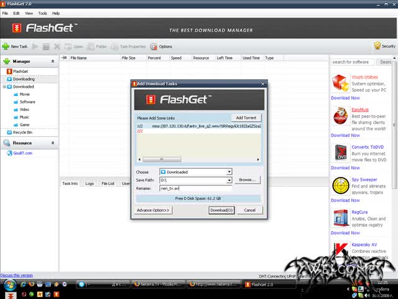Screen dimensions: 398x299
Task: Open the Help menu
Action: pyautogui.click(x=56, y=13)
